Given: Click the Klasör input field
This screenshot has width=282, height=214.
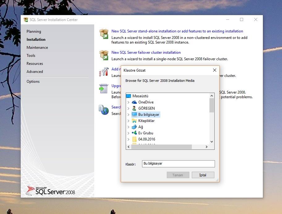Looking at the screenshot, I should coord(179,164).
